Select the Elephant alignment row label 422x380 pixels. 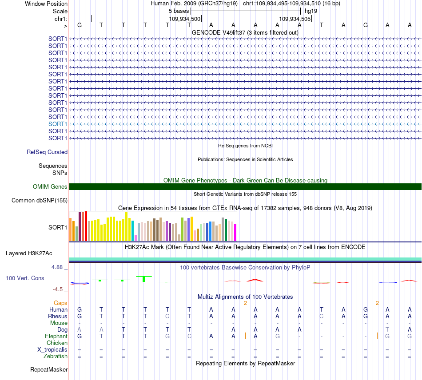pos(56,336)
